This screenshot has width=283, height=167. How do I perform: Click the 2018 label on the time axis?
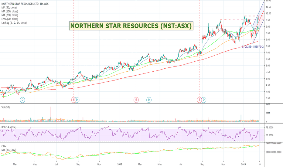pos(120,164)
